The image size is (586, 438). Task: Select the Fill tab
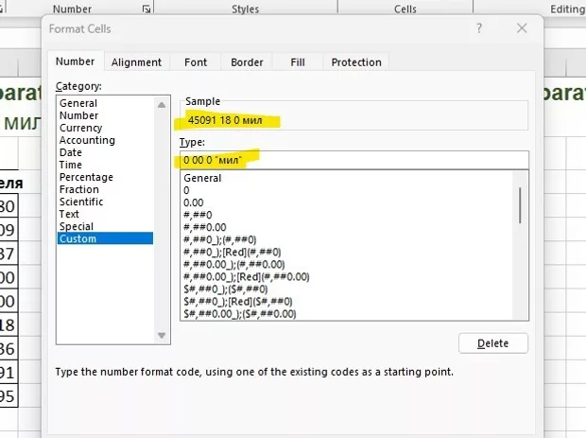[298, 62]
